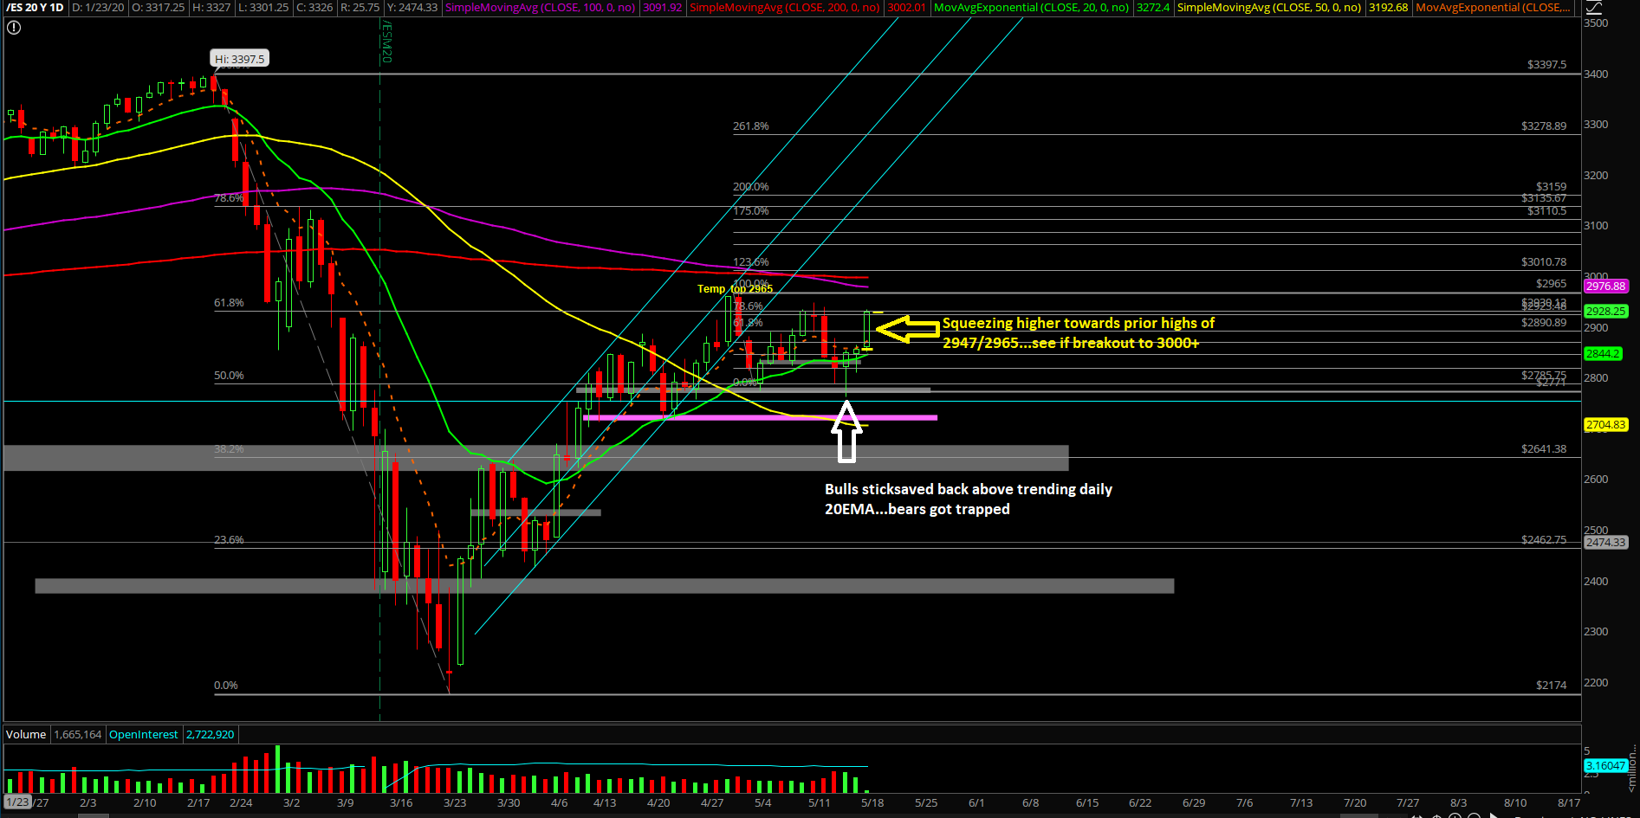Click the 38.2% retracement label
This screenshot has width=1640, height=818.
click(229, 449)
